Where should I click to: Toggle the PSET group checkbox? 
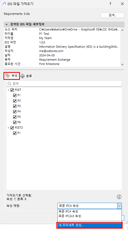(x=12, y=90)
